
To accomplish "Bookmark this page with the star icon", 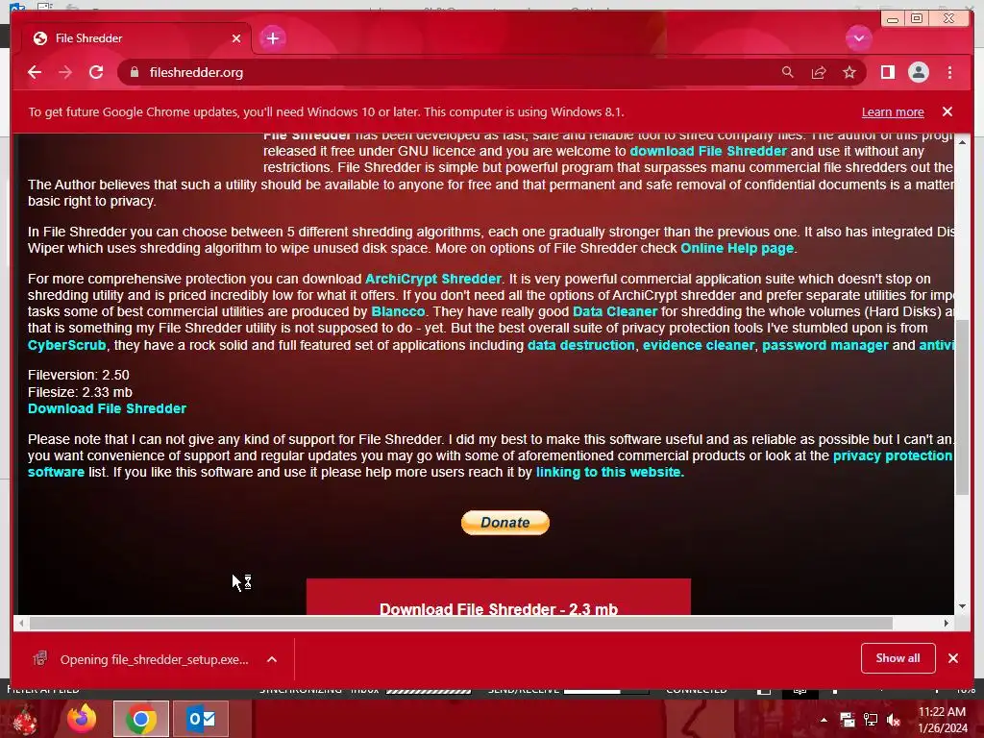I will (x=849, y=72).
